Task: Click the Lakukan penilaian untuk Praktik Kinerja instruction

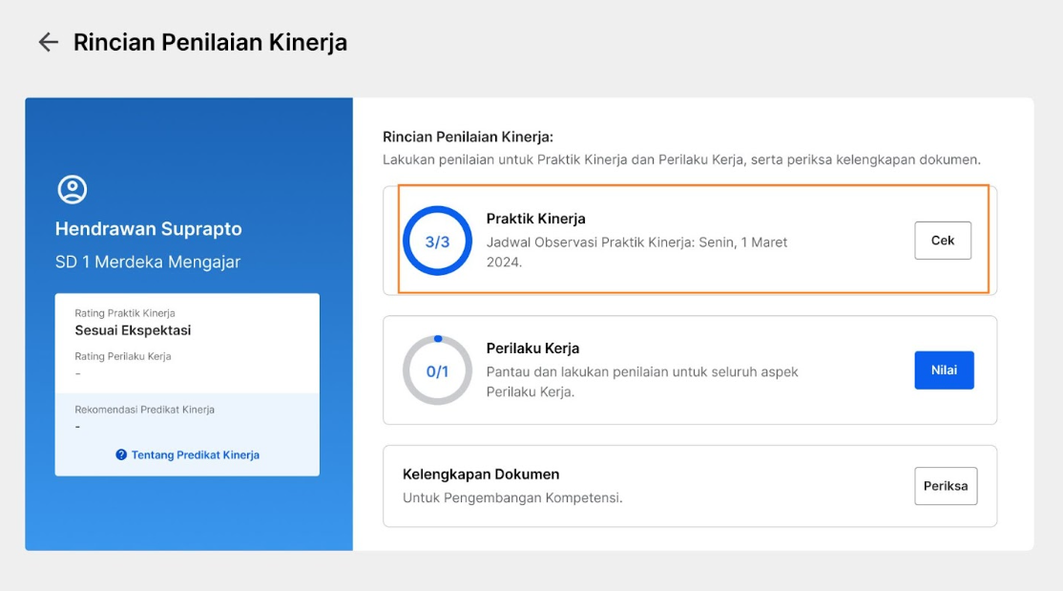Action: coord(681,159)
